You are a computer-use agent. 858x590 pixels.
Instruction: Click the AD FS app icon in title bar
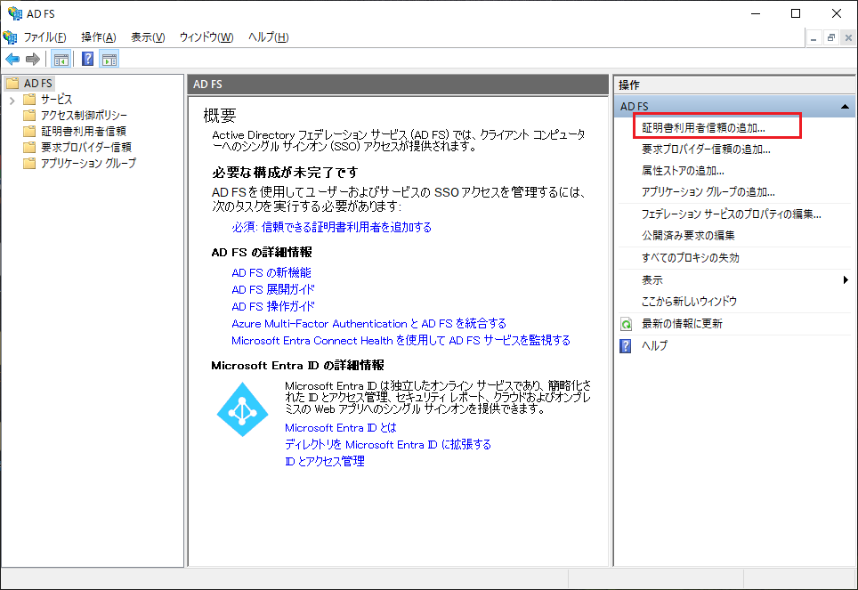(15, 13)
